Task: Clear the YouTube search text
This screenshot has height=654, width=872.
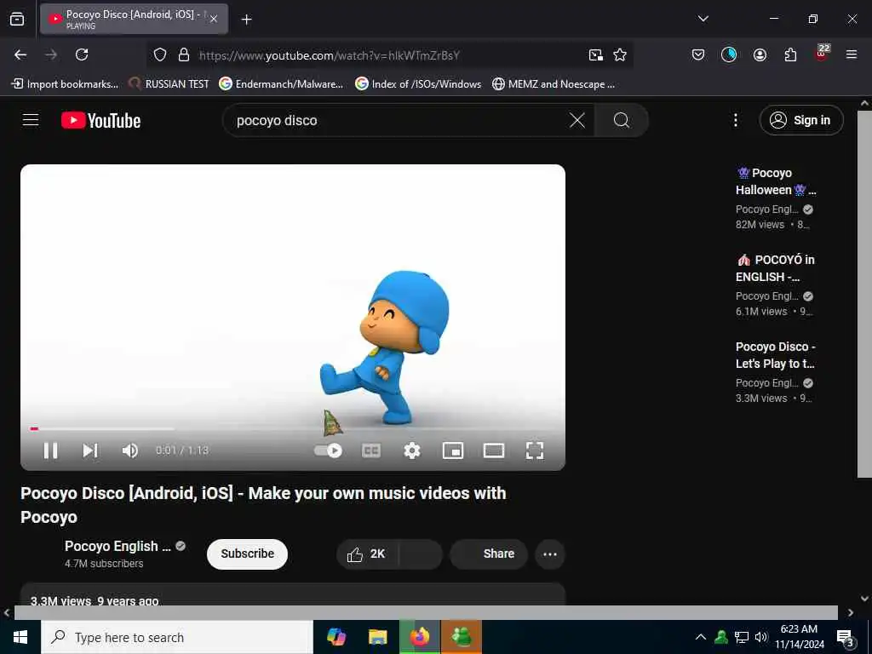Action: [577, 120]
